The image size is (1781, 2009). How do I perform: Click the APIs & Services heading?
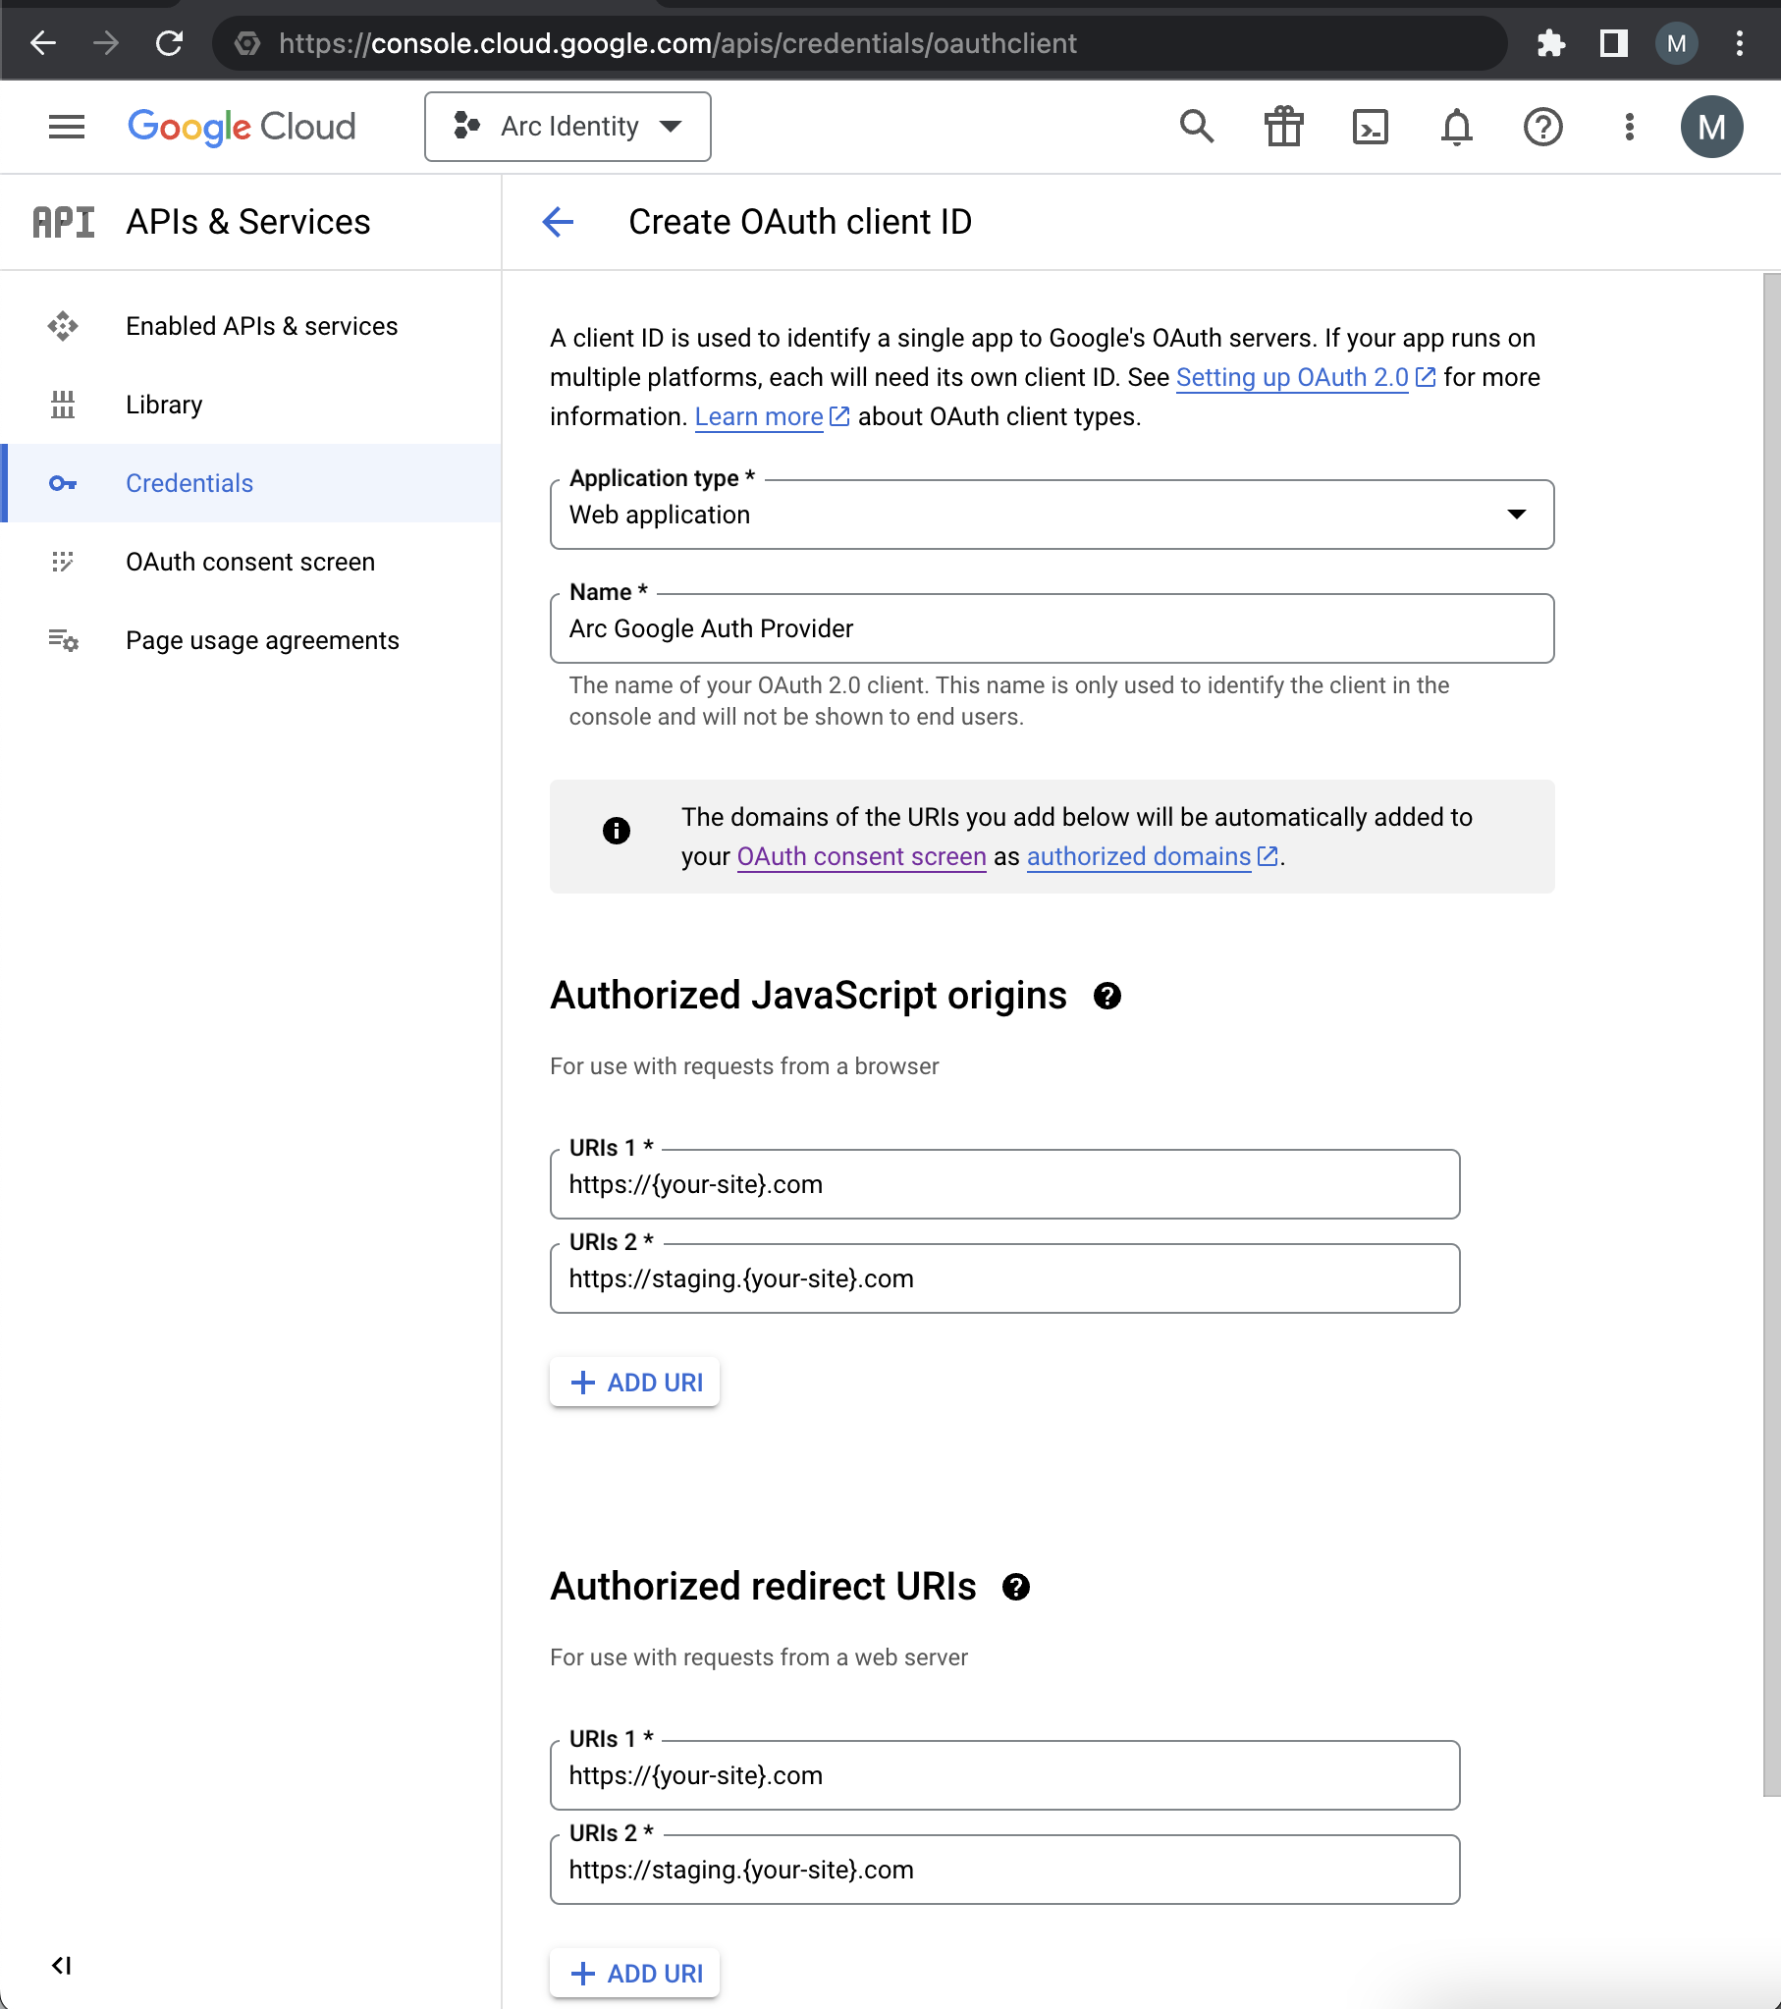coord(247,222)
